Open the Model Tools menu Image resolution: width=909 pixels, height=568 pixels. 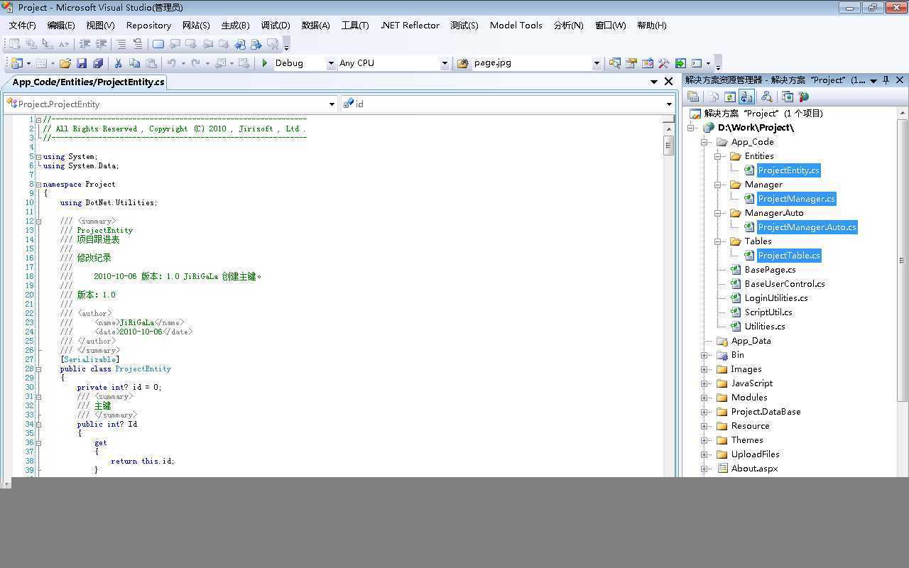(516, 26)
